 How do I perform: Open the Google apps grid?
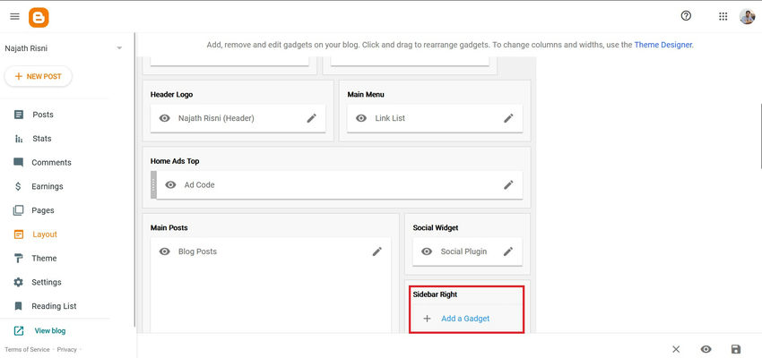pos(723,16)
